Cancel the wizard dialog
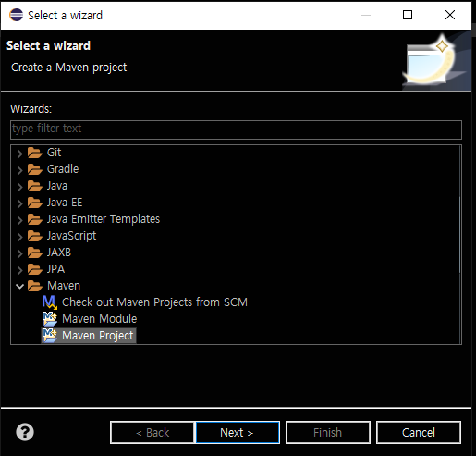 [x=419, y=432]
